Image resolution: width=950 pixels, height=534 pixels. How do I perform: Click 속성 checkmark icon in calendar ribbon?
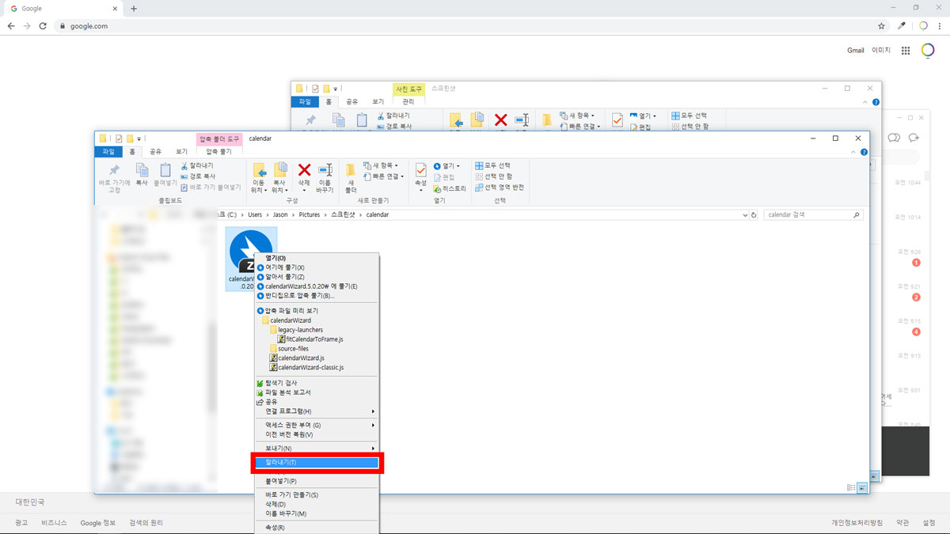[420, 175]
